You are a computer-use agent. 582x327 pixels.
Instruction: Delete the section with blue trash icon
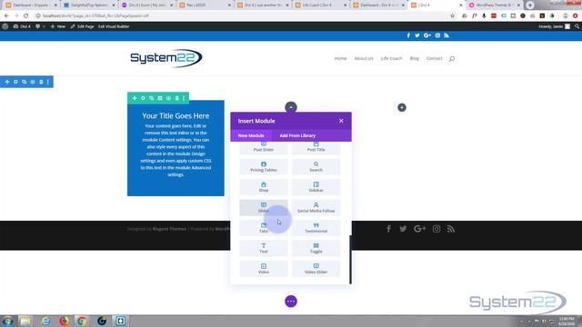pos(41,82)
